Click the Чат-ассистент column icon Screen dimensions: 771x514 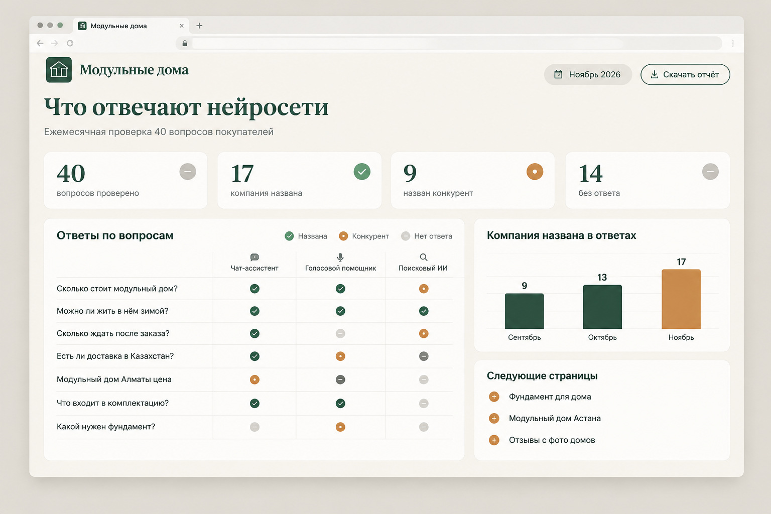(254, 258)
